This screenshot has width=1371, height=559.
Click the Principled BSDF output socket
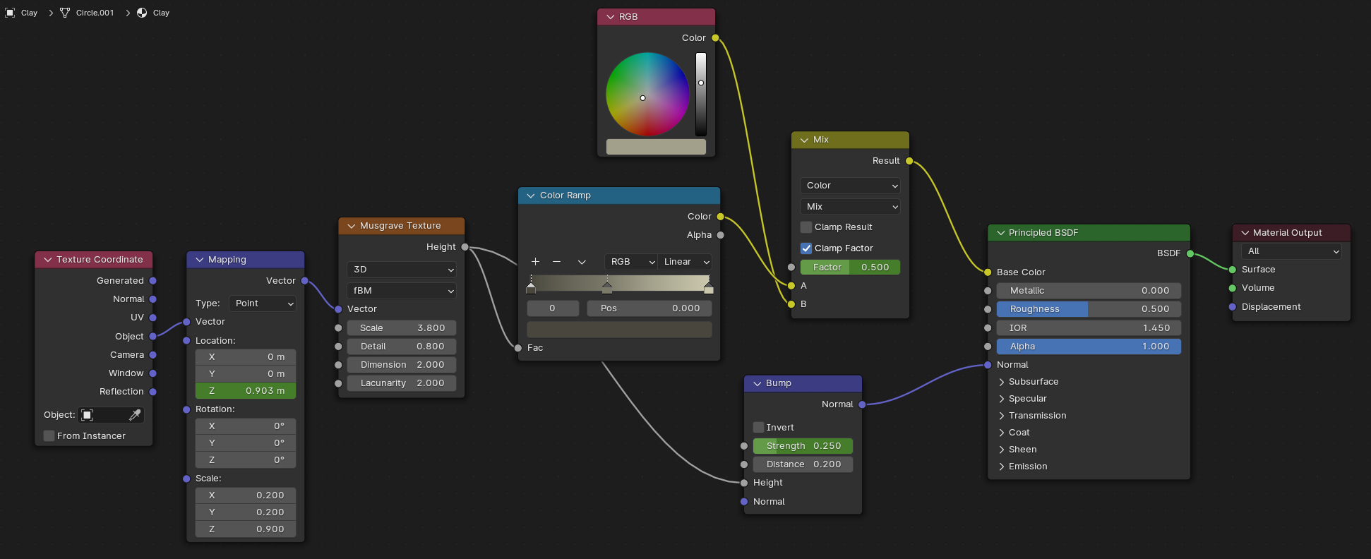pyautogui.click(x=1190, y=253)
